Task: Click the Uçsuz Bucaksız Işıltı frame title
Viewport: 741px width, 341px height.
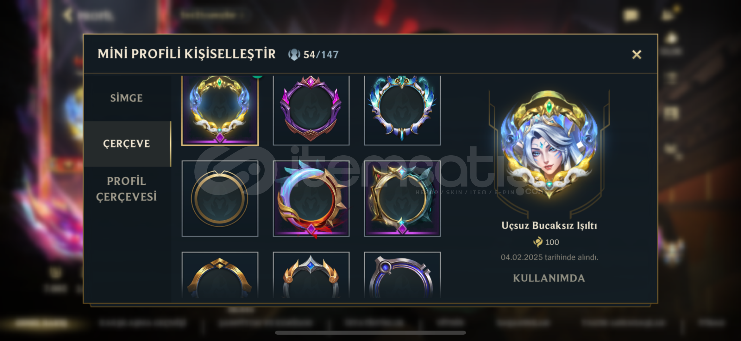Action: pyautogui.click(x=549, y=225)
